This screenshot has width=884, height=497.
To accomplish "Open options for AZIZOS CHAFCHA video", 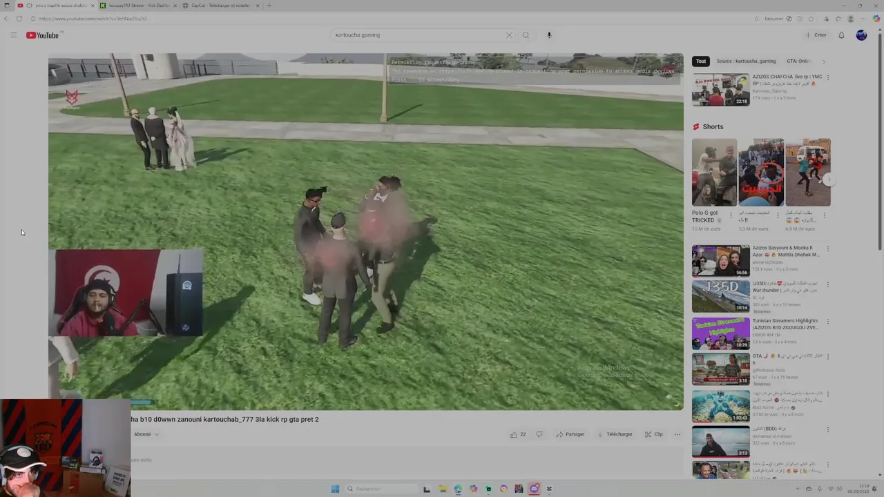I will click(827, 78).
